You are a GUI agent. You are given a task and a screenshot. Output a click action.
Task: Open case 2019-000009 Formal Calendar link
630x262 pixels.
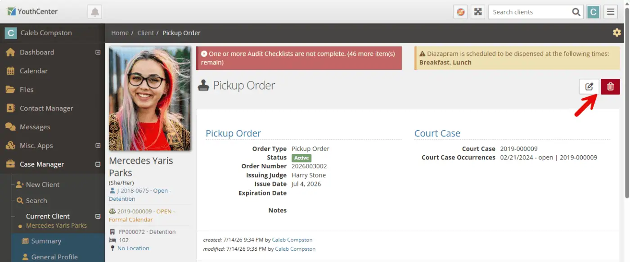[142, 215]
